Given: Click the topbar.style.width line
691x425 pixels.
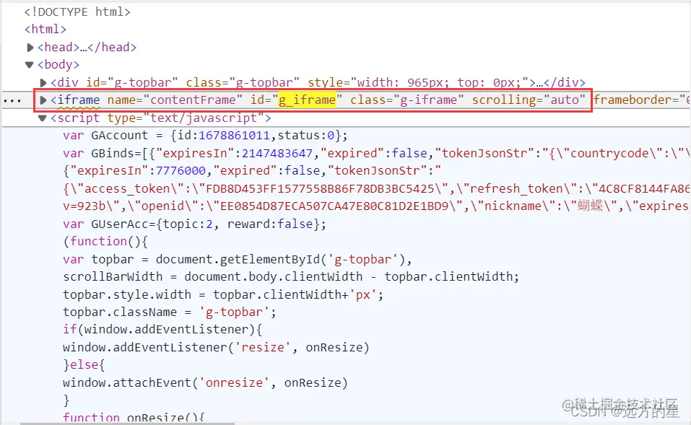Looking at the screenshot, I should coord(223,294).
